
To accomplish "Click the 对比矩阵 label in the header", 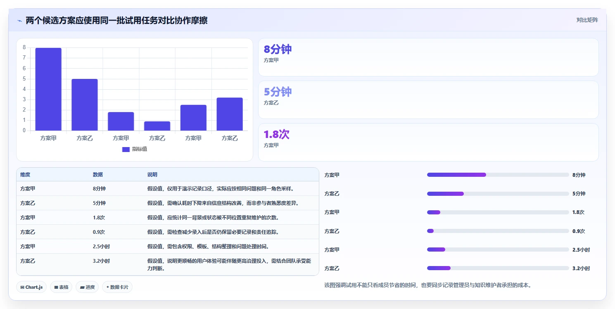I will tap(587, 20).
